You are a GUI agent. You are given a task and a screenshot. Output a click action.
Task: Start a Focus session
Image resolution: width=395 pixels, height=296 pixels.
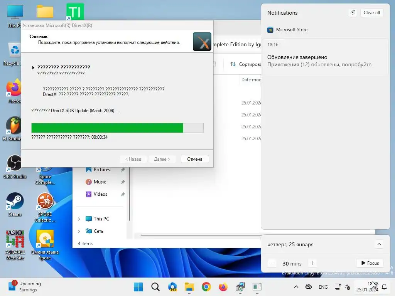(370, 263)
